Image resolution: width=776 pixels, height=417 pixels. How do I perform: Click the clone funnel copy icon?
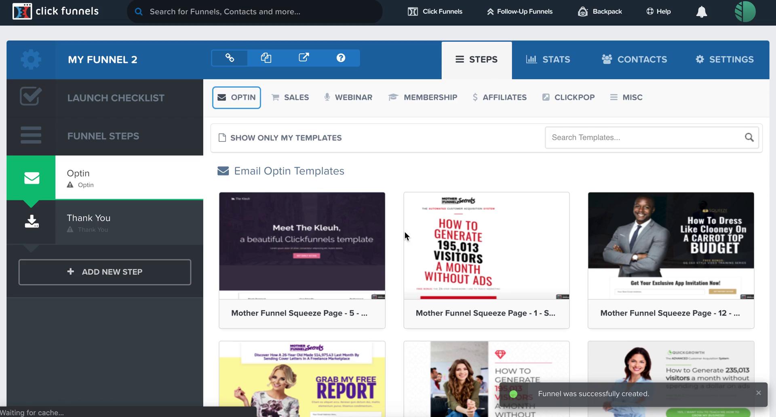[x=266, y=58]
